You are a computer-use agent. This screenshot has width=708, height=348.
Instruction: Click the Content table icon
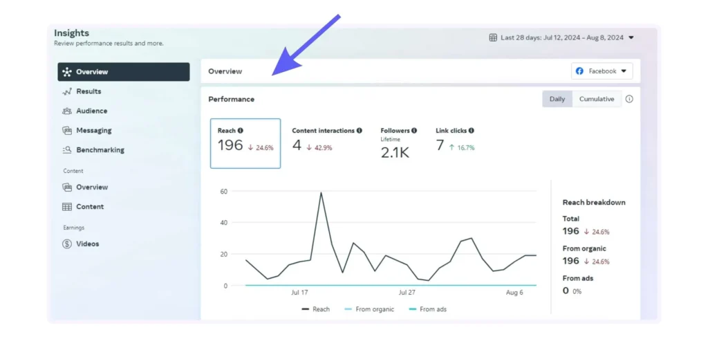coord(67,207)
